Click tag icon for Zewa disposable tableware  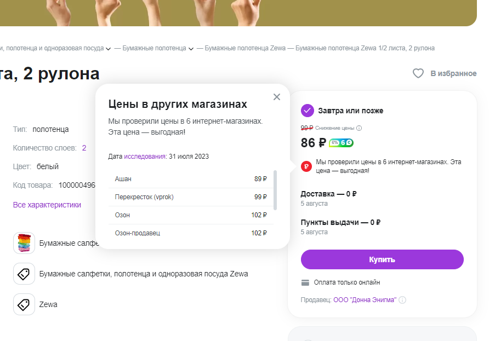tap(24, 274)
